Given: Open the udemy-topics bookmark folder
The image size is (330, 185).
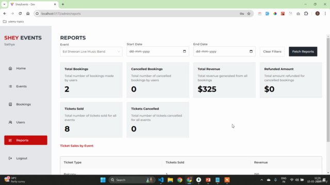Looking at the screenshot, I should [13, 22].
